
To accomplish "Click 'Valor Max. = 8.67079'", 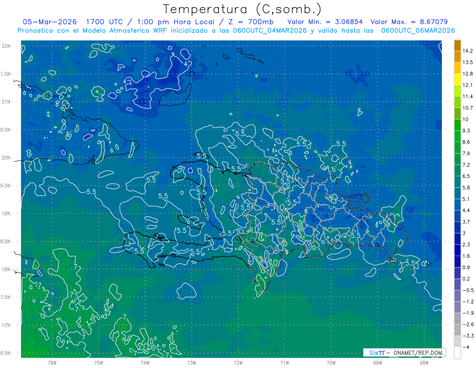I will pyautogui.click(x=409, y=22).
